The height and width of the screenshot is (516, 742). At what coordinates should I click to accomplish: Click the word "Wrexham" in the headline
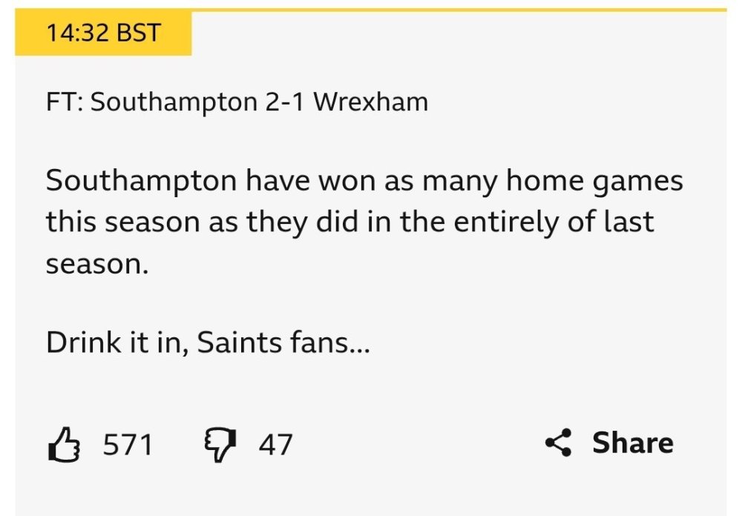click(371, 102)
